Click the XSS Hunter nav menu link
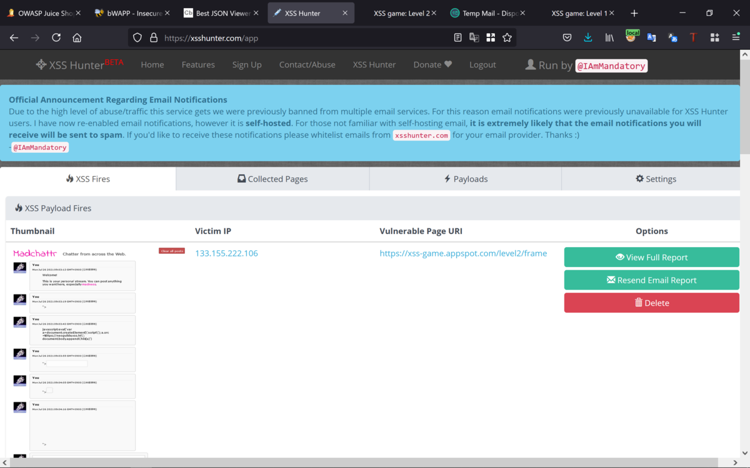750x468 pixels. (x=374, y=65)
